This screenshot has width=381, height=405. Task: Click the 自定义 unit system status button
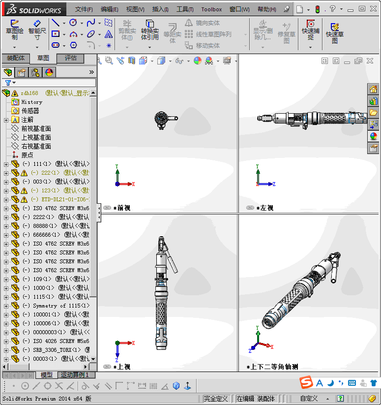point(309,399)
